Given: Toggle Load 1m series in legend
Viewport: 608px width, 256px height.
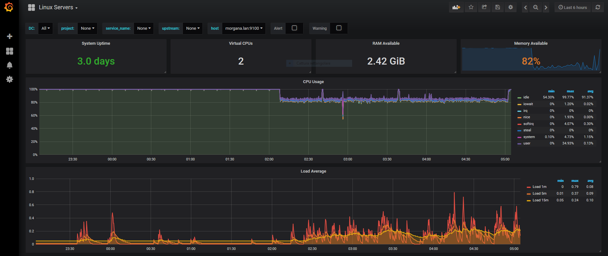Looking at the screenshot, I should coord(539,187).
